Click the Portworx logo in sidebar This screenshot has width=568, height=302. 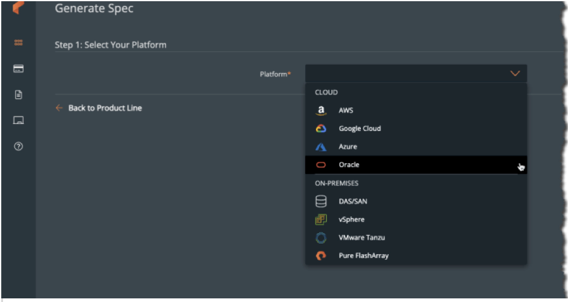point(18,8)
